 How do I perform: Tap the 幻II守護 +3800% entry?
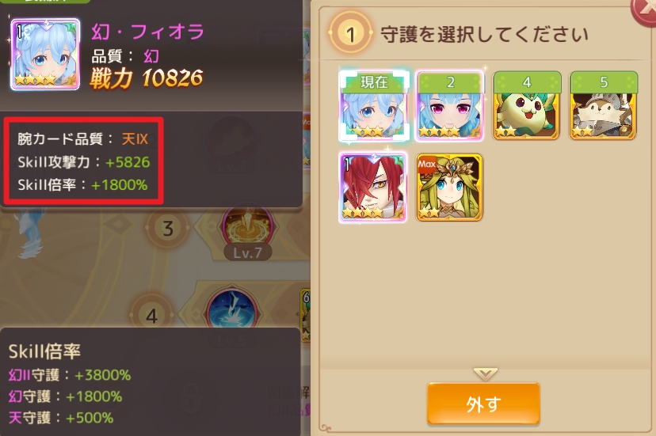coord(70,375)
